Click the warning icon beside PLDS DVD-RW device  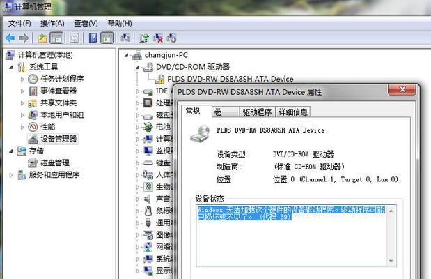tap(159, 79)
